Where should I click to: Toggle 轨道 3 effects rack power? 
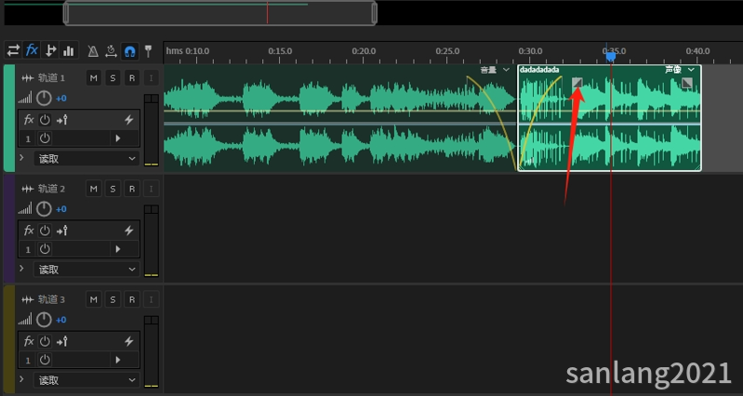pyautogui.click(x=45, y=341)
